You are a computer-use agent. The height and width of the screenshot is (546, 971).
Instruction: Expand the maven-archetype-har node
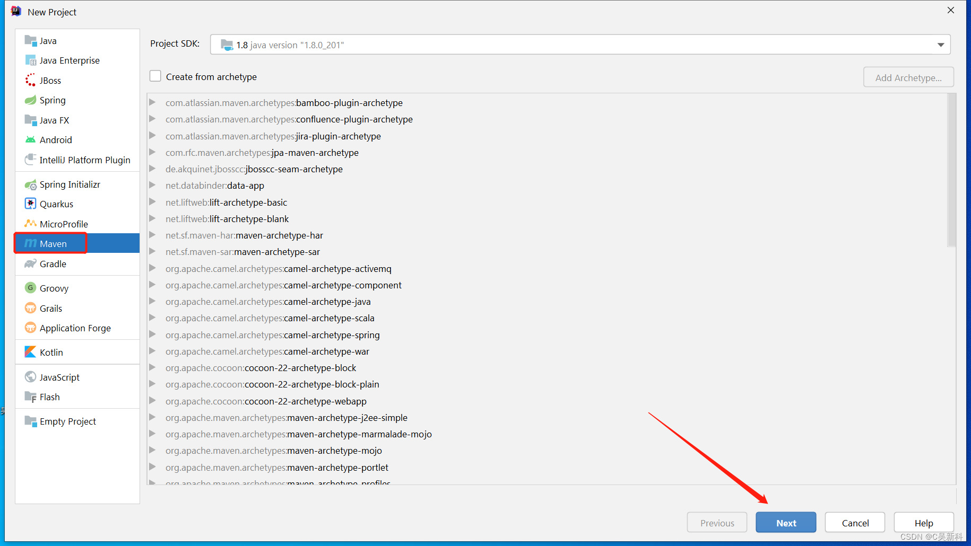click(152, 235)
